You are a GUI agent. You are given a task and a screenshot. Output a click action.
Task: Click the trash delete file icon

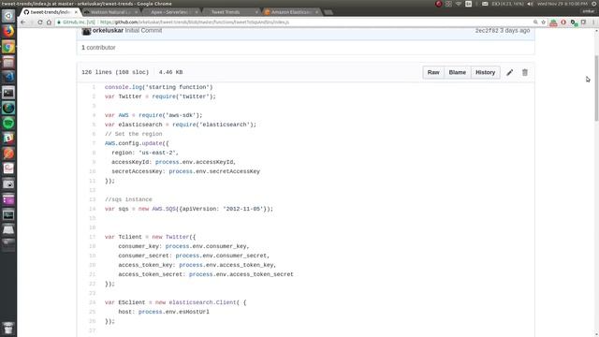(525, 72)
